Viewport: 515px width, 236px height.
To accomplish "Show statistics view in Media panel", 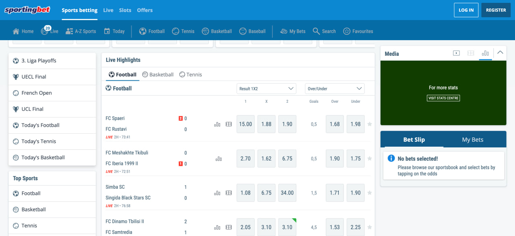I will 485,53.
